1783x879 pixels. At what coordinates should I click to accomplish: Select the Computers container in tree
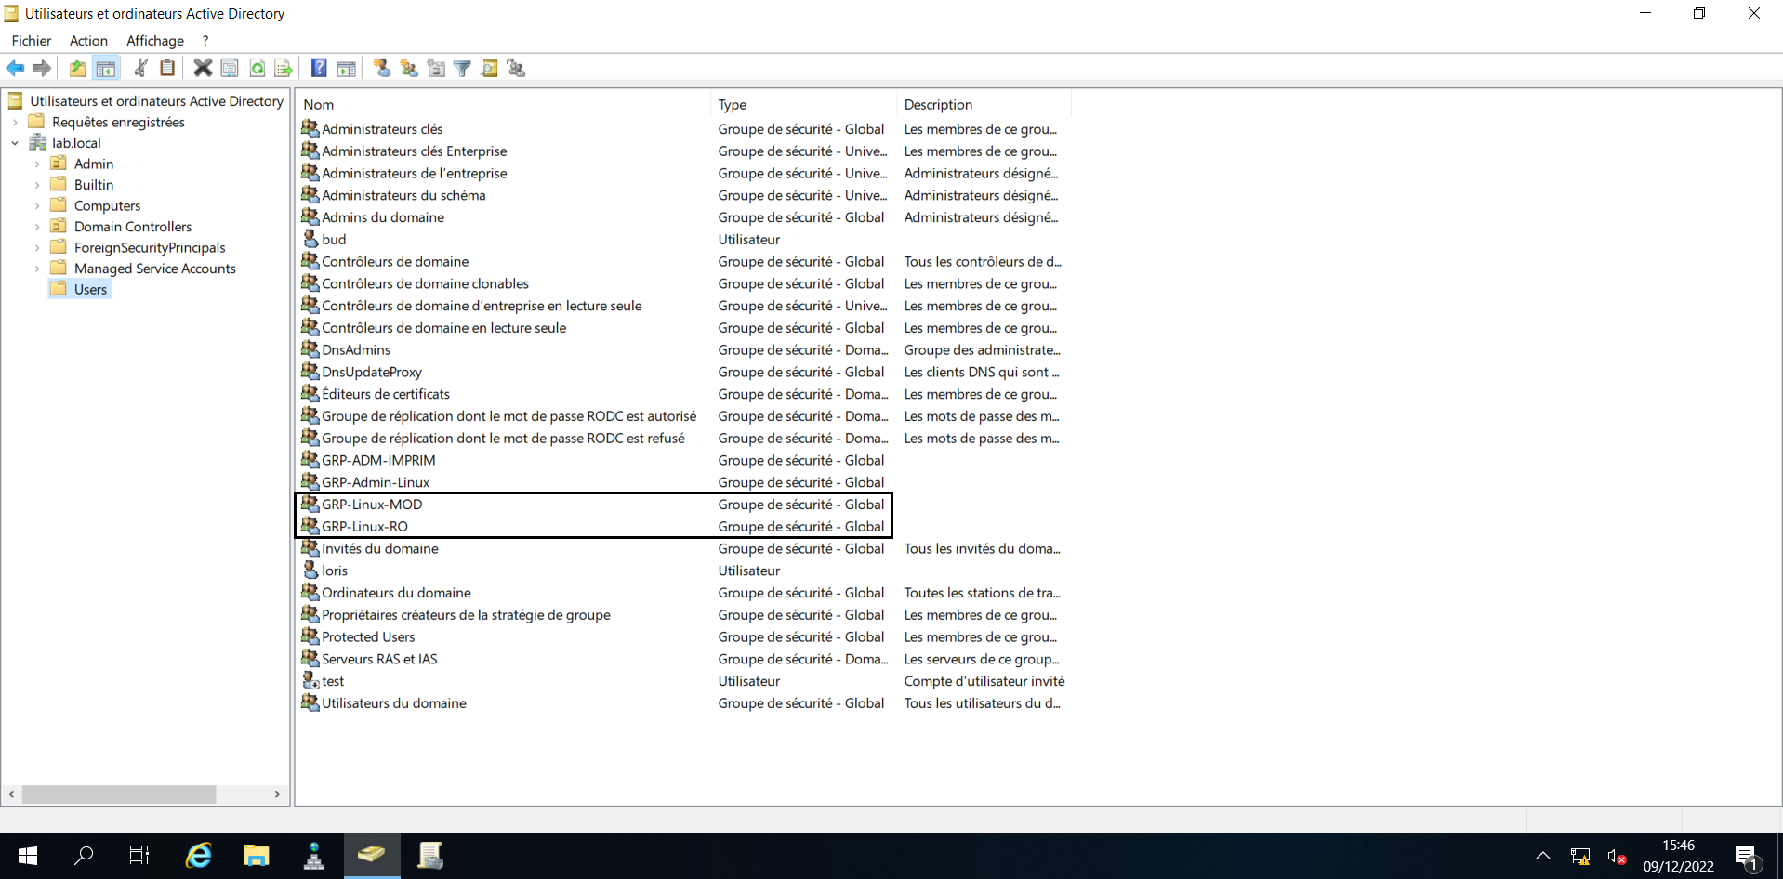click(107, 206)
